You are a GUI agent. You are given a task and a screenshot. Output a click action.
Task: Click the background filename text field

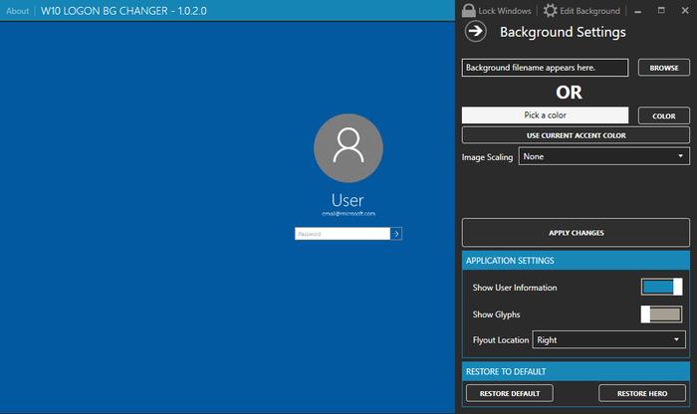point(545,68)
